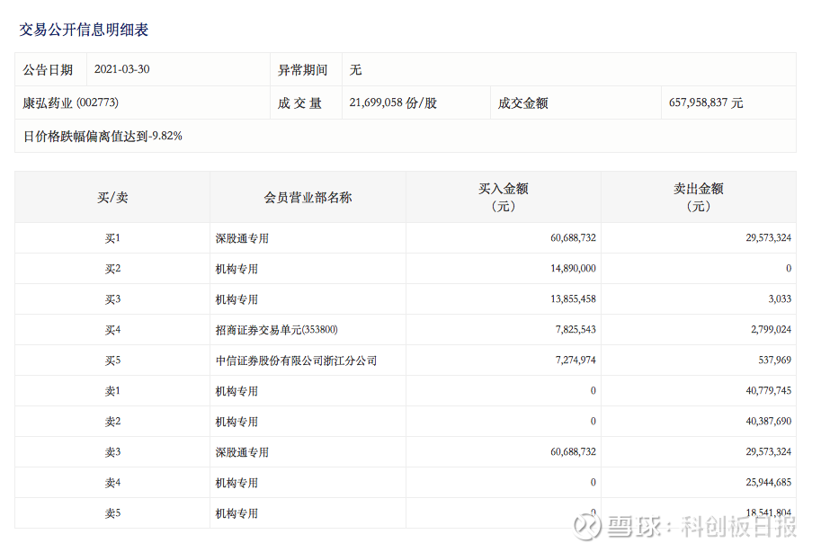Click the 买入金额 (元) column header
The image size is (821, 552).
pyautogui.click(x=503, y=197)
